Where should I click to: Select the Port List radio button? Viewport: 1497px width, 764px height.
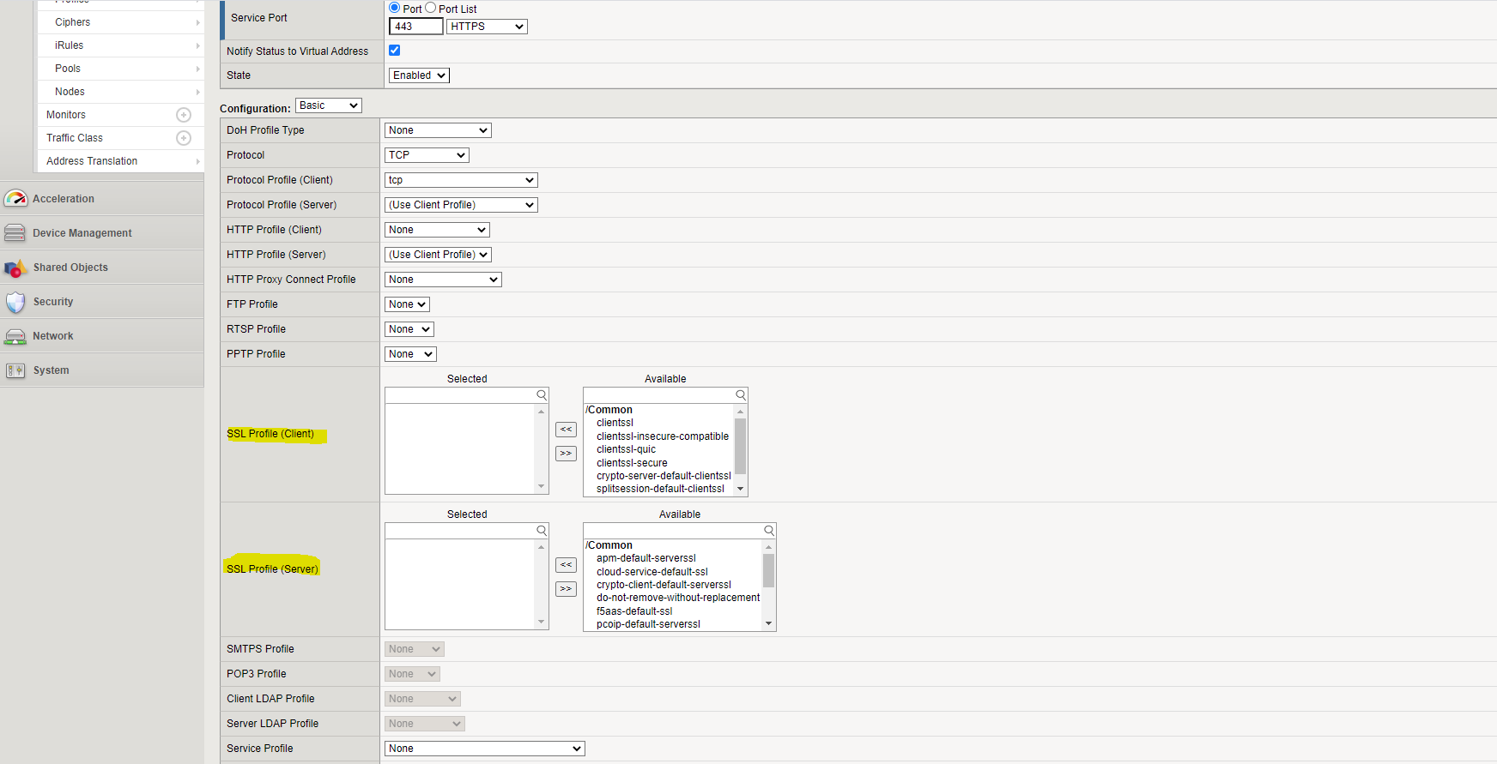[431, 8]
